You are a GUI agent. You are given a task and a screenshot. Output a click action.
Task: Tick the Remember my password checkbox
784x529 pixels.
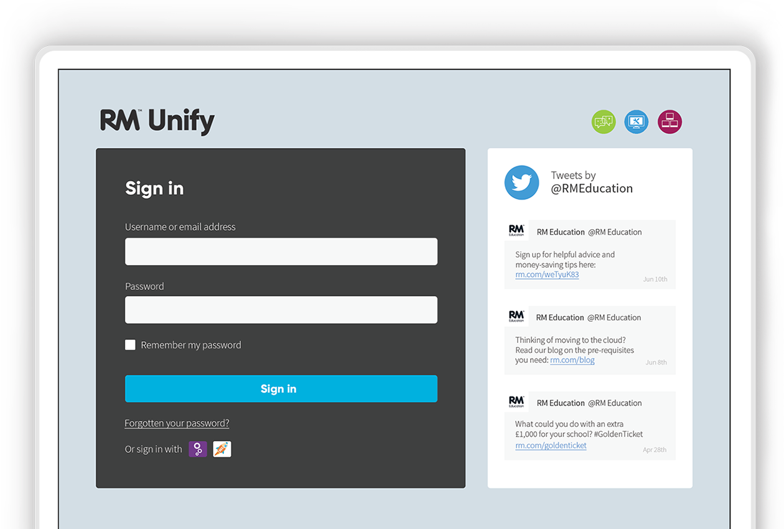(x=130, y=345)
